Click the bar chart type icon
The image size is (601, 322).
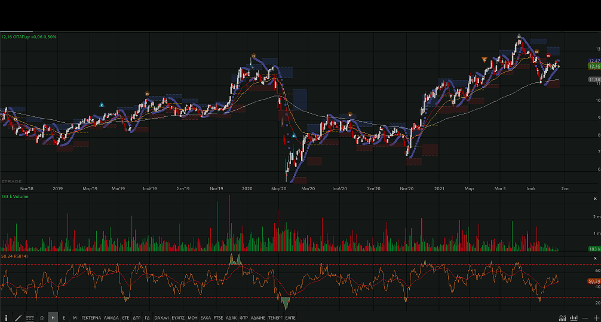tap(574, 318)
